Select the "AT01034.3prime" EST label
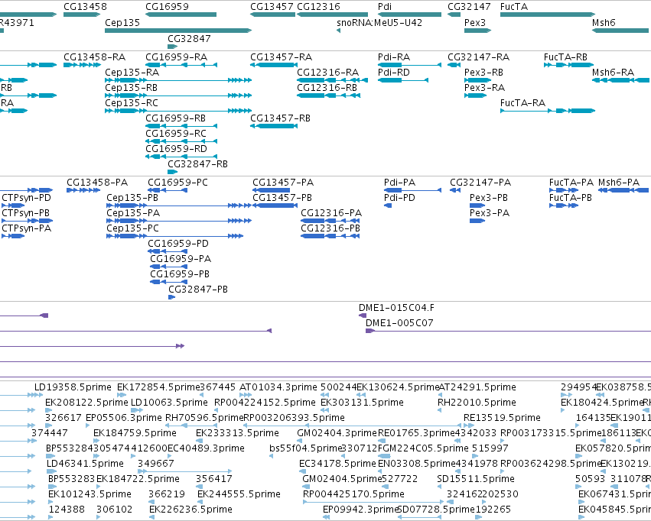Screen dimensions: 651x521 coord(278,387)
